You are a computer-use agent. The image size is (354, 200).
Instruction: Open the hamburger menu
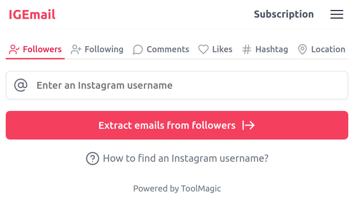coord(336,14)
